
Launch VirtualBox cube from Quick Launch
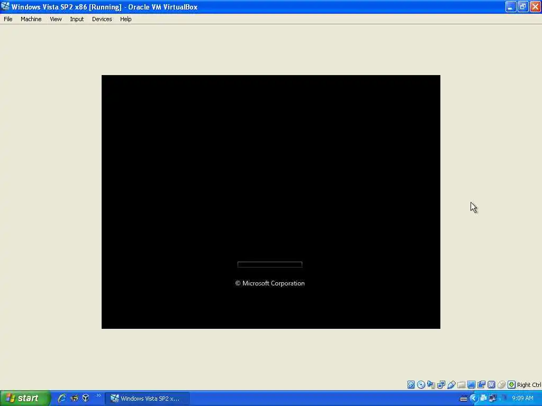[86, 399]
